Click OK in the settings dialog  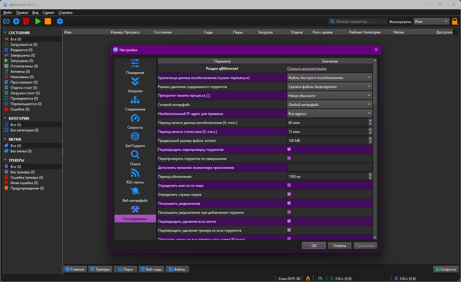coord(314,245)
